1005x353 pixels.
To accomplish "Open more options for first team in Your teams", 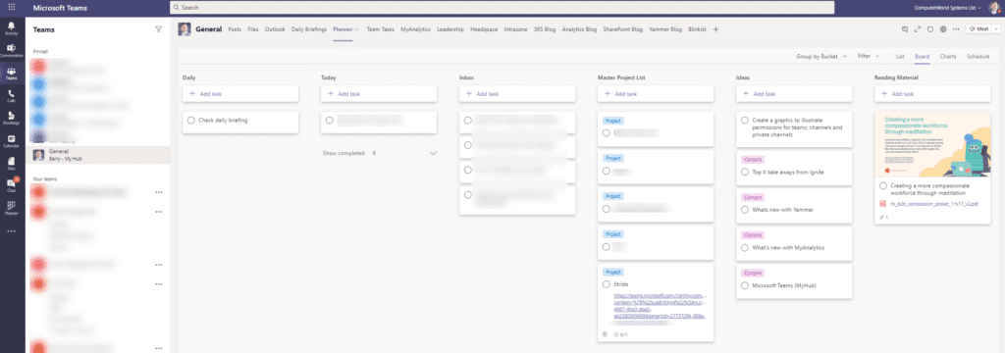I will click(x=158, y=191).
